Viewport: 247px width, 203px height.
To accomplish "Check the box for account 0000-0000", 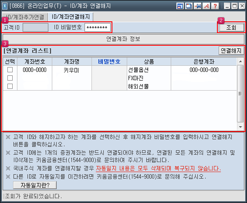I will [x=10, y=70].
